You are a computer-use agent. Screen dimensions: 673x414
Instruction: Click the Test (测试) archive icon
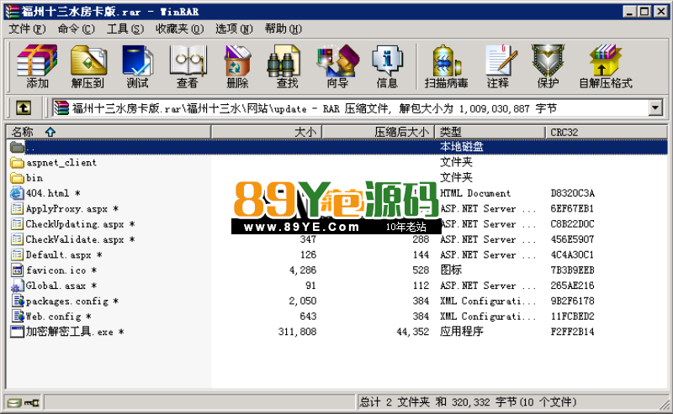tap(137, 66)
